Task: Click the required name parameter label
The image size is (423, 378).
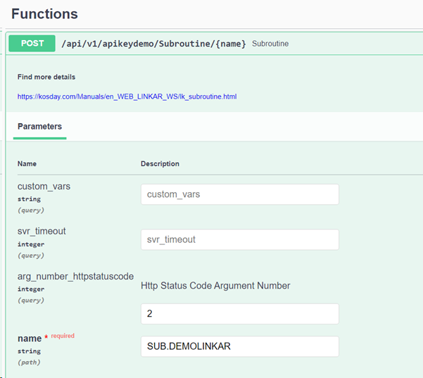Action: click(x=29, y=339)
